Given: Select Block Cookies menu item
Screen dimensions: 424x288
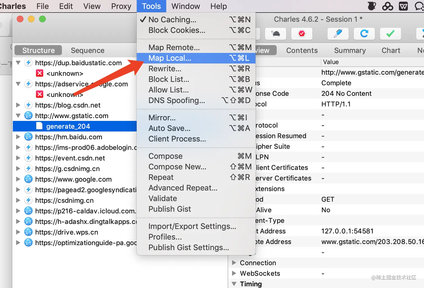Looking at the screenshot, I should [196, 30].
